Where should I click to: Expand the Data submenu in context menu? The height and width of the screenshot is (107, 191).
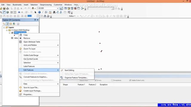pos(39,84)
